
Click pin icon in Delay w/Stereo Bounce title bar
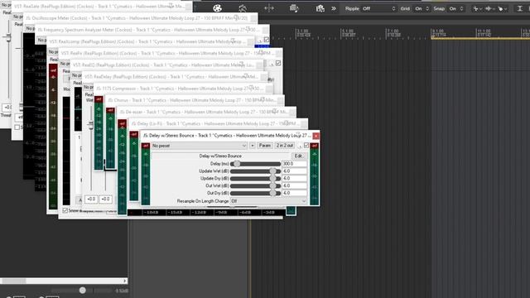[x=298, y=134]
